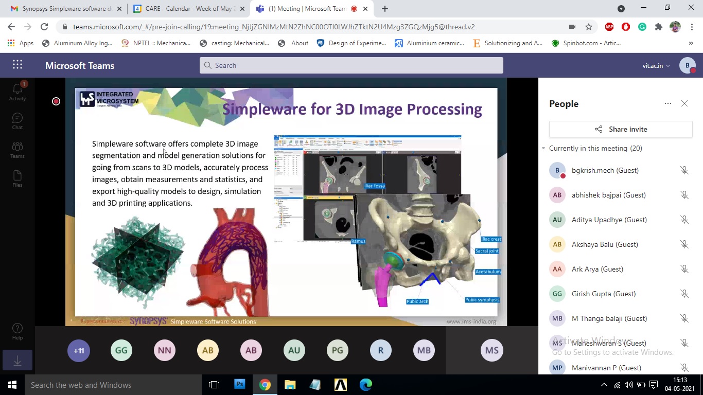Launch Photoshop from the Windows taskbar
This screenshot has height=395, width=703.
point(239,384)
